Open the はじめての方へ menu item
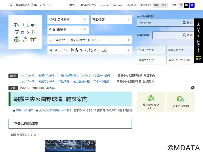Viewport: 203px width, 152px height. (88, 5)
